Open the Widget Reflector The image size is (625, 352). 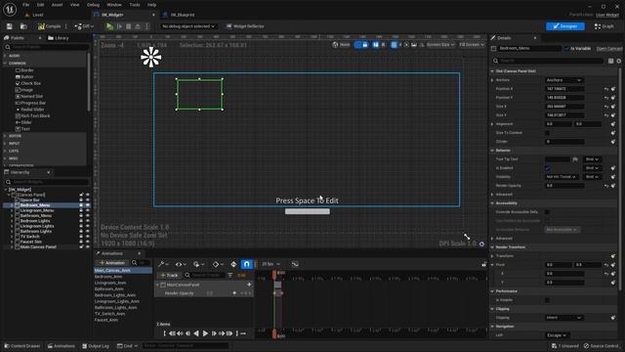(x=245, y=26)
